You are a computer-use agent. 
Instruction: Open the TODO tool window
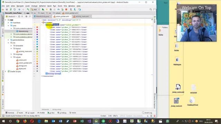(x=73, y=113)
